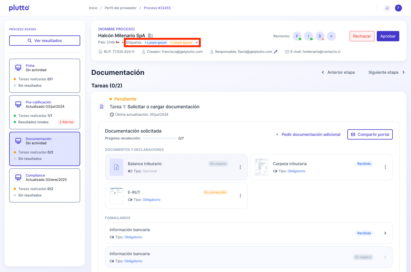This screenshot has width=411, height=272.
Task: Click the notification bell icon
Action: coord(387,8)
